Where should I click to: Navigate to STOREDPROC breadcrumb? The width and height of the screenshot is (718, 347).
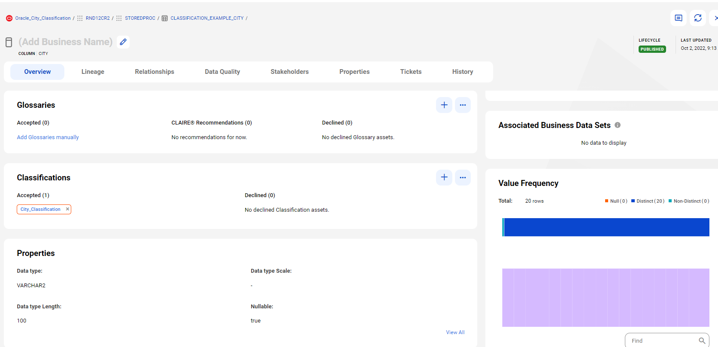(140, 18)
